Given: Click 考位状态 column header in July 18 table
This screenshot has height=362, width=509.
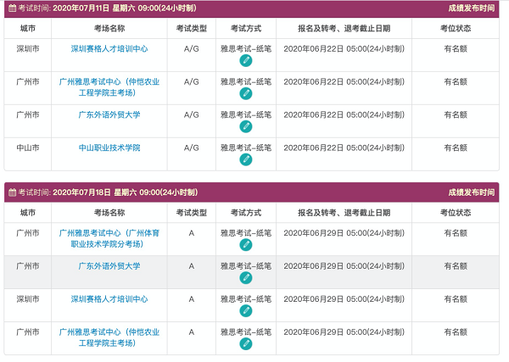Looking at the screenshot, I should [x=456, y=213].
